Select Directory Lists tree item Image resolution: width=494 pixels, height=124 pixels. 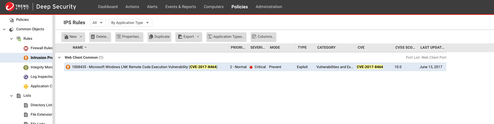pos(42,105)
